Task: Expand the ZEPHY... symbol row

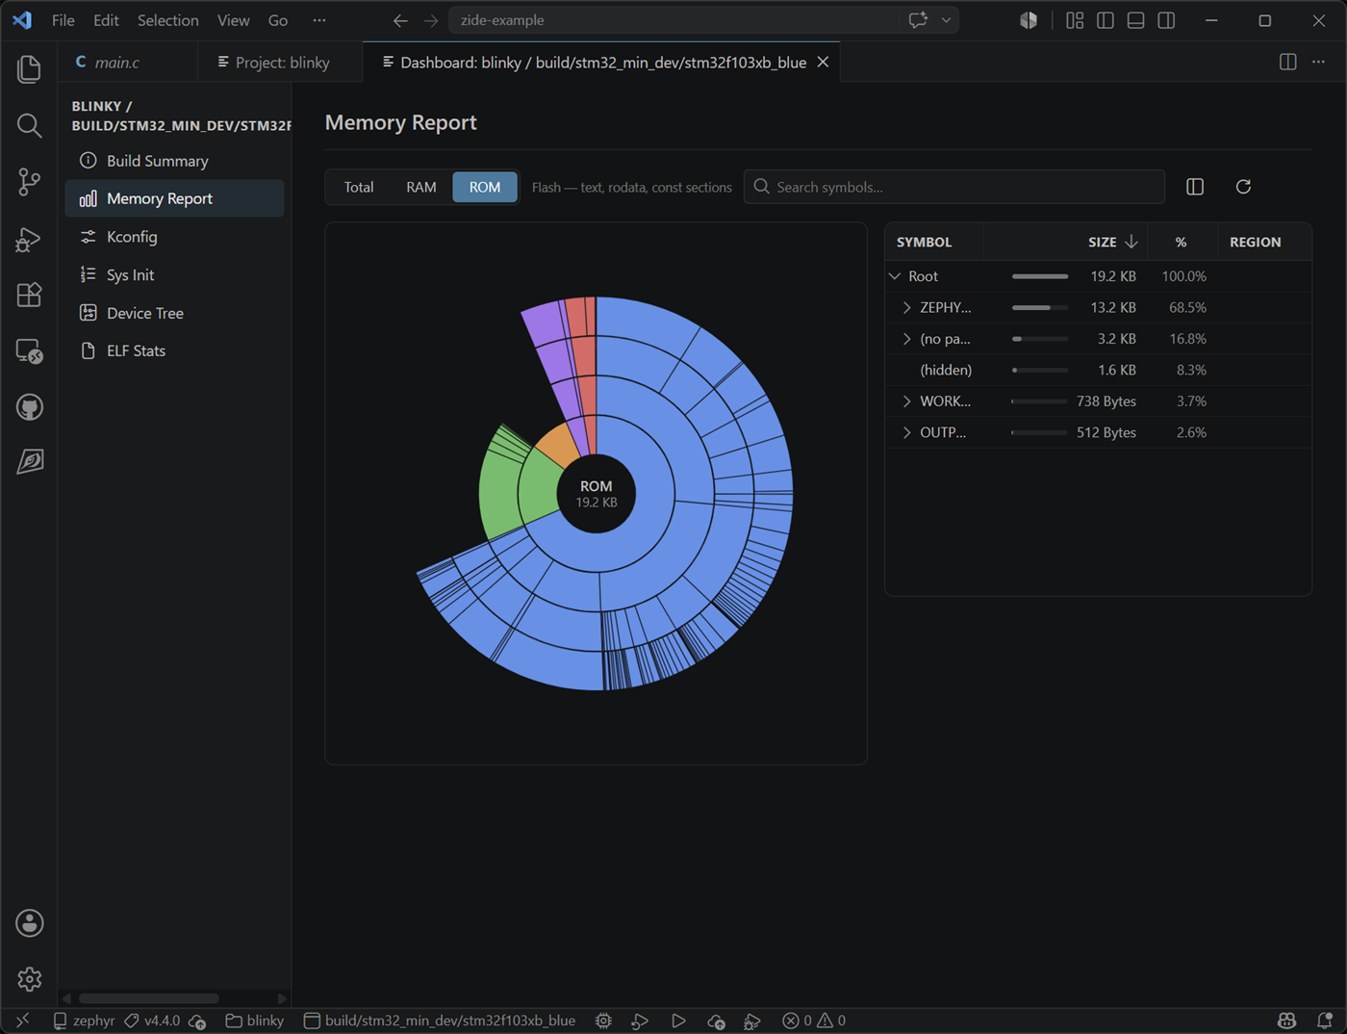Action: [906, 307]
